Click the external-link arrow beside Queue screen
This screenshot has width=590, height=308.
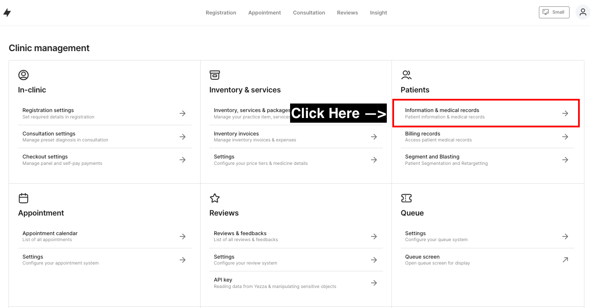(x=565, y=260)
